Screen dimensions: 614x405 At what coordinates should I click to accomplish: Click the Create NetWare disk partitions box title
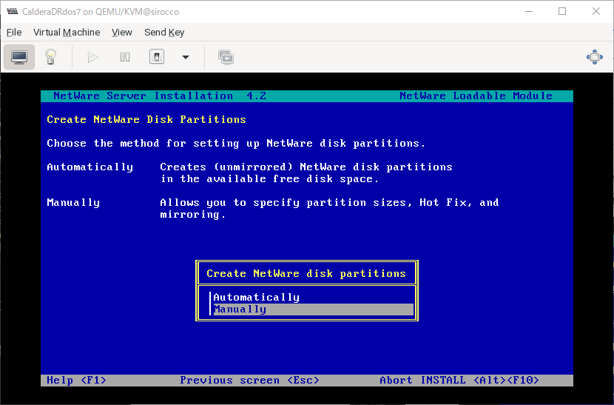(306, 273)
